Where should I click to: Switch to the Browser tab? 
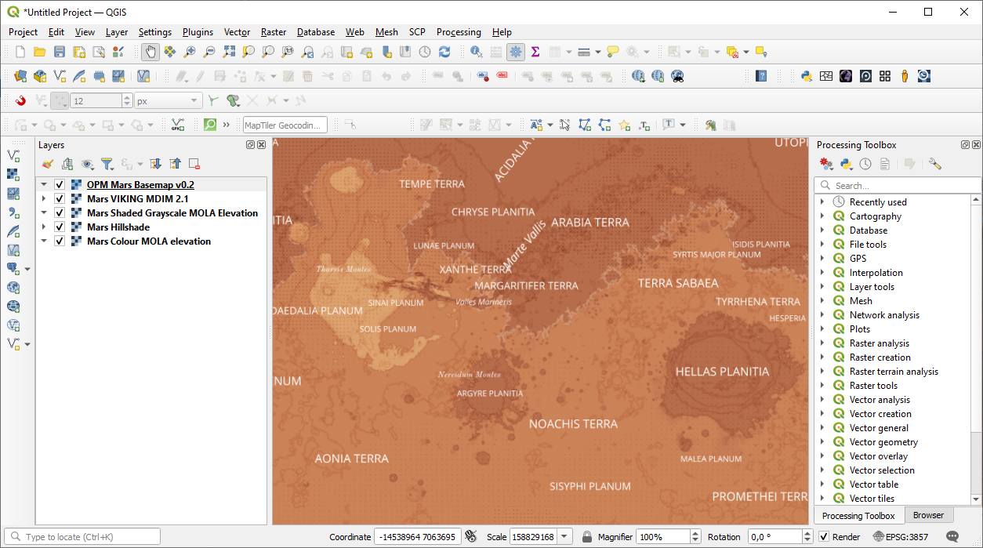(x=929, y=515)
